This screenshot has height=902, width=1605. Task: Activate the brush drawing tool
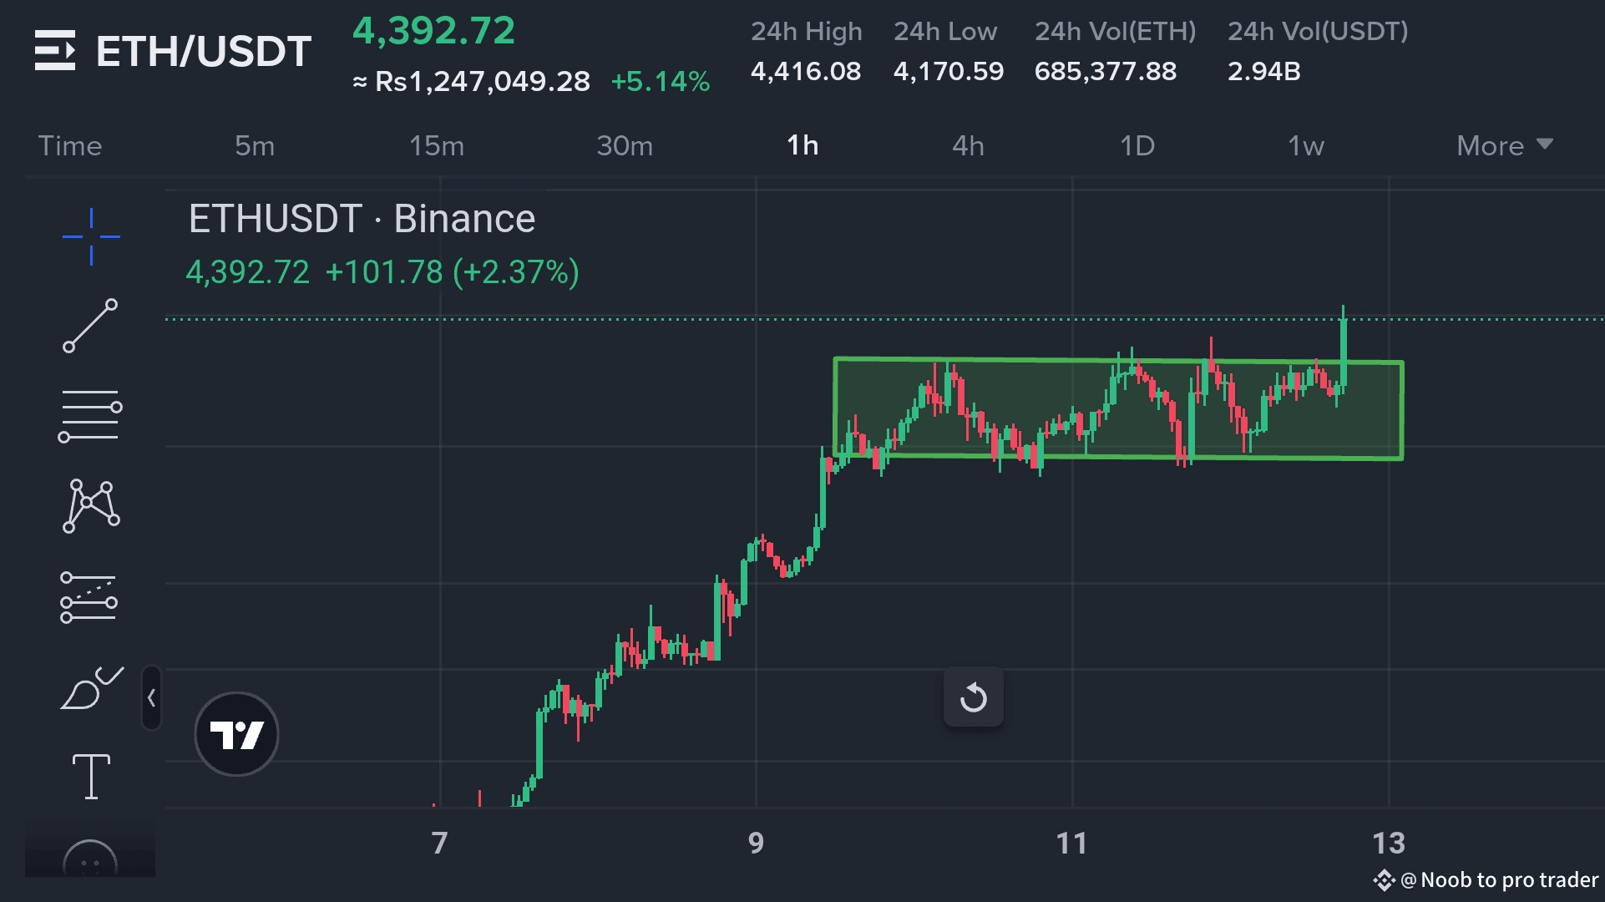(91, 688)
